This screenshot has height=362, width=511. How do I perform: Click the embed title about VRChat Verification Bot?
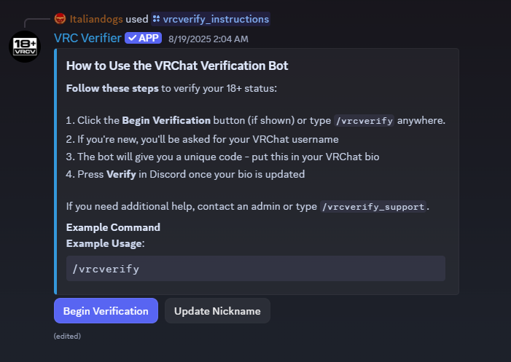click(177, 66)
